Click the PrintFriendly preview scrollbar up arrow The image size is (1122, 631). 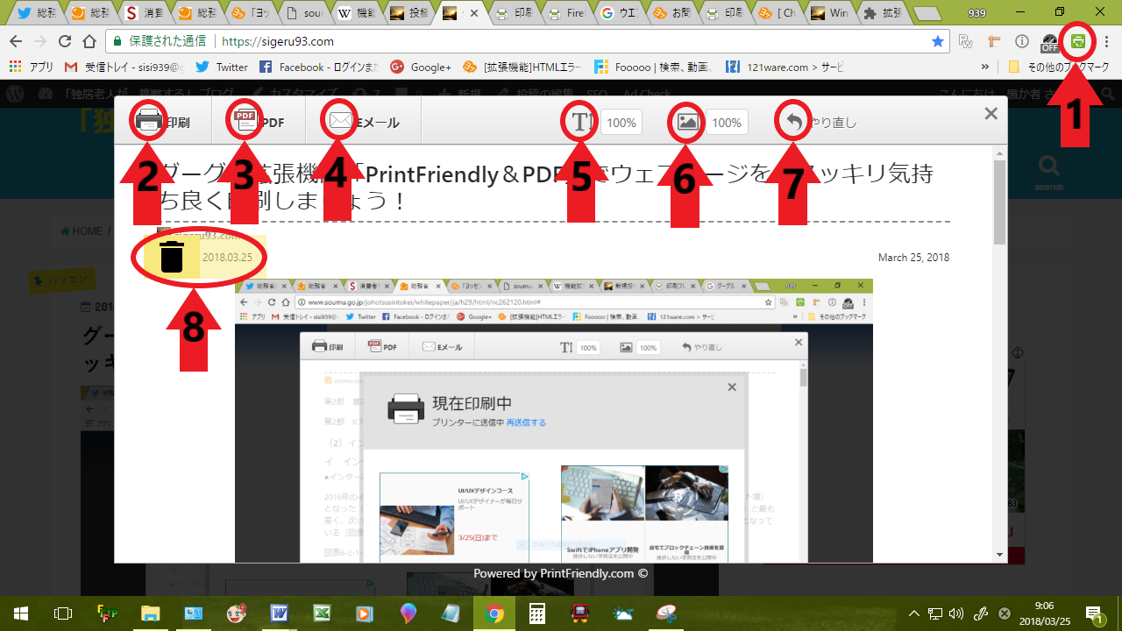[x=1000, y=152]
